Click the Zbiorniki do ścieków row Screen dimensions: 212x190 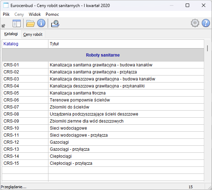(69, 107)
